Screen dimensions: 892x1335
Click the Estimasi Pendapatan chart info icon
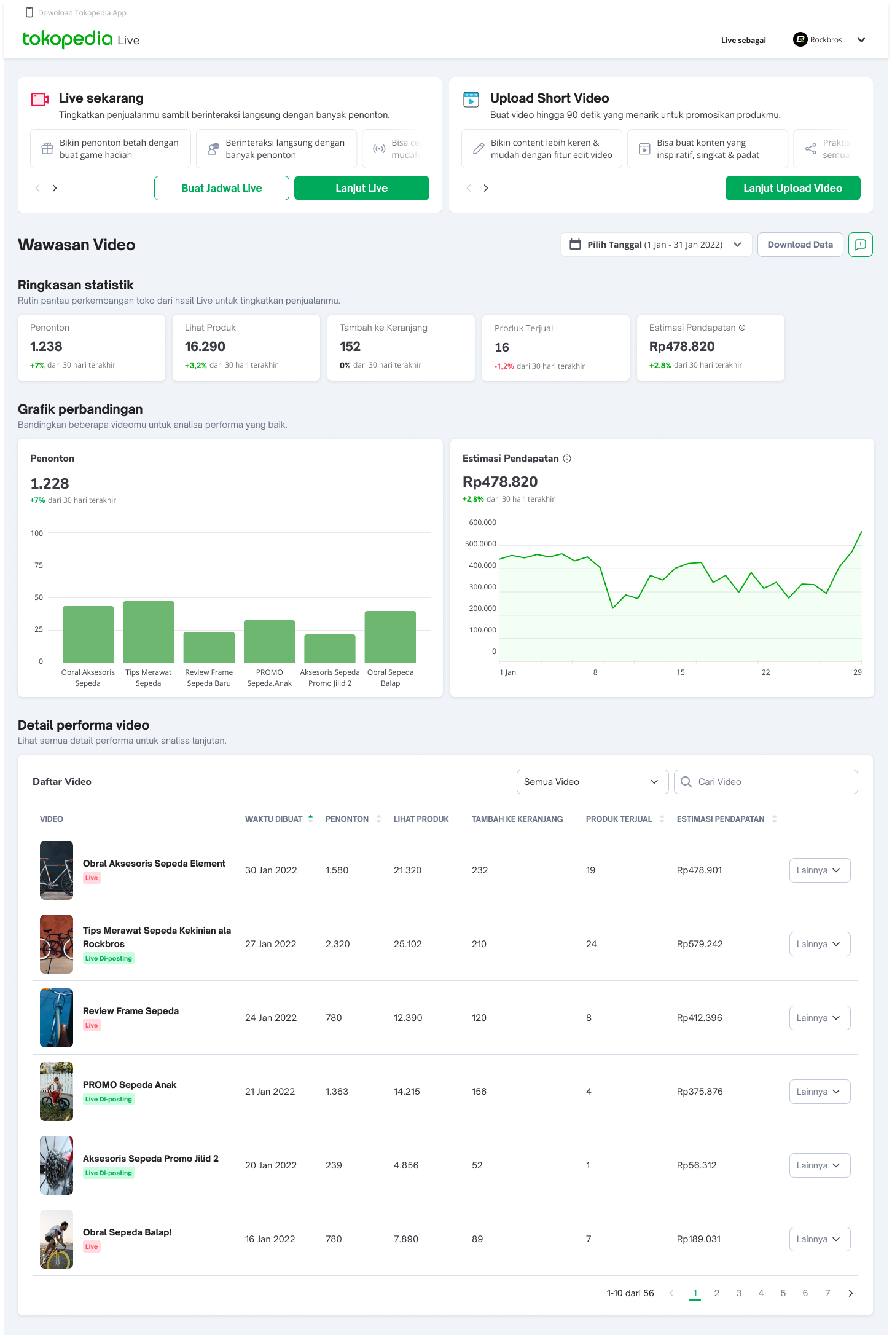pos(567,459)
